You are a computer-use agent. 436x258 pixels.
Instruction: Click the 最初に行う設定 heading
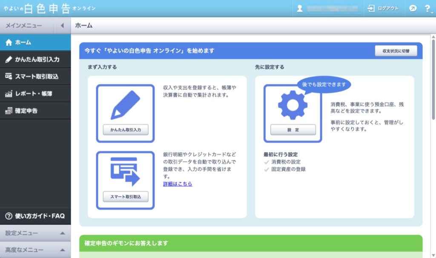(x=281, y=154)
